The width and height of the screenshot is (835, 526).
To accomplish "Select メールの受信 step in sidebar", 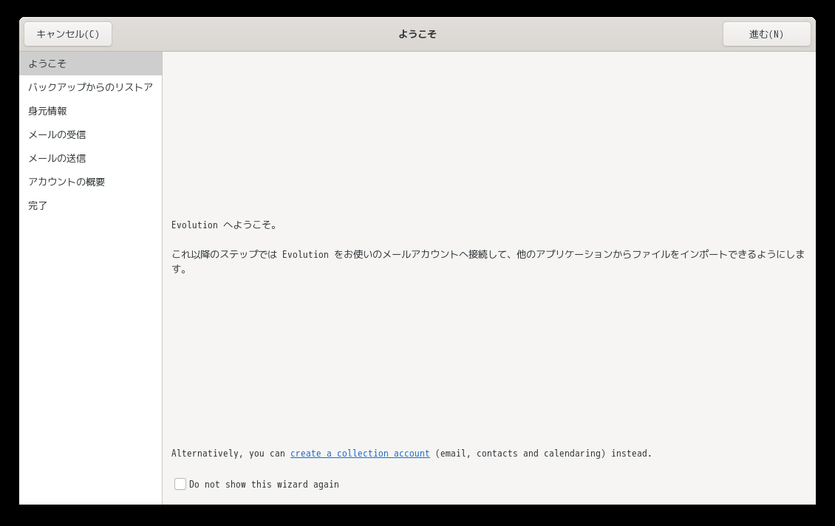I will coord(91,134).
